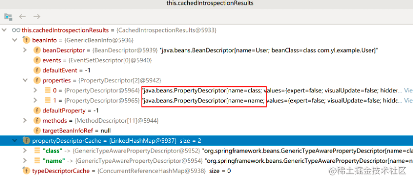The height and width of the screenshot is (182, 413).
Task: Click the field icon beside defaultProperty
Action: [37, 110]
